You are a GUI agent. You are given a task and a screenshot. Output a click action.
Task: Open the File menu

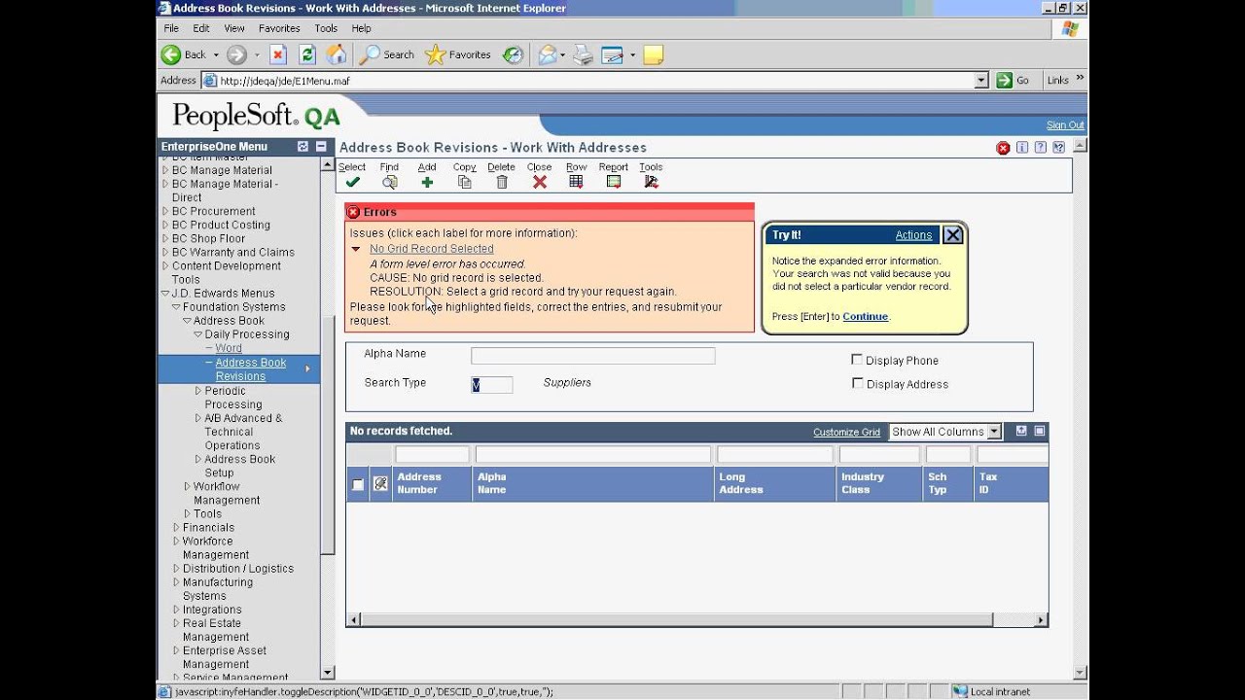point(171,28)
